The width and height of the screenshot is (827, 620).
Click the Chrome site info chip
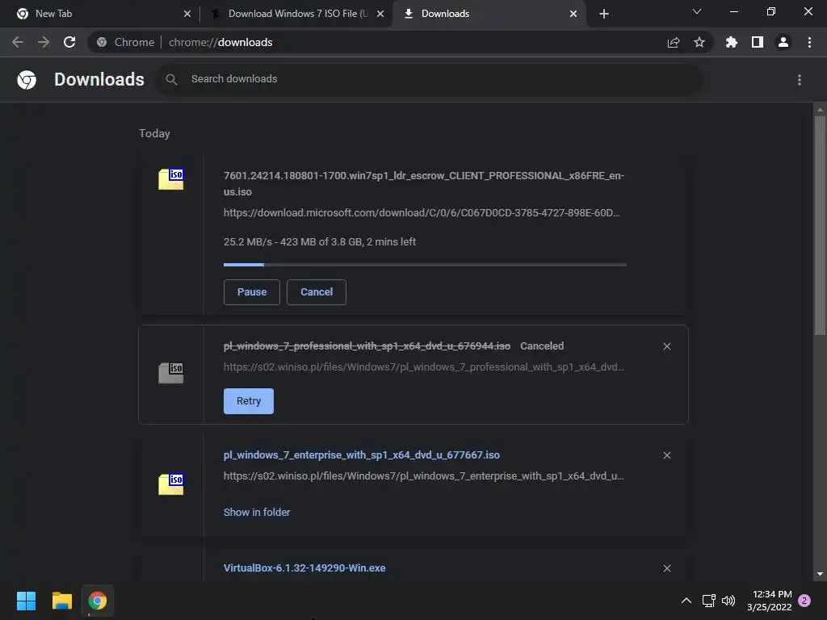[x=127, y=42]
